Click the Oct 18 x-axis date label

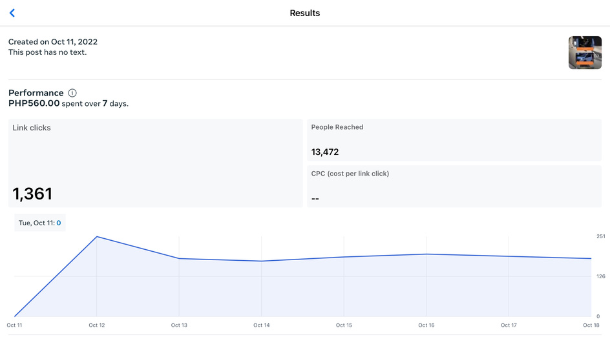click(591, 325)
